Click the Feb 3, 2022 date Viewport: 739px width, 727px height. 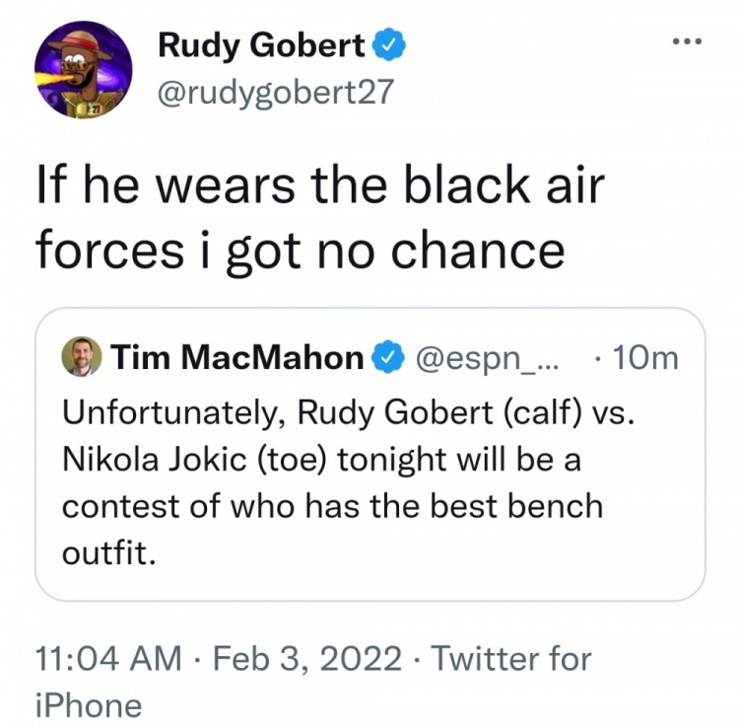[307, 657]
